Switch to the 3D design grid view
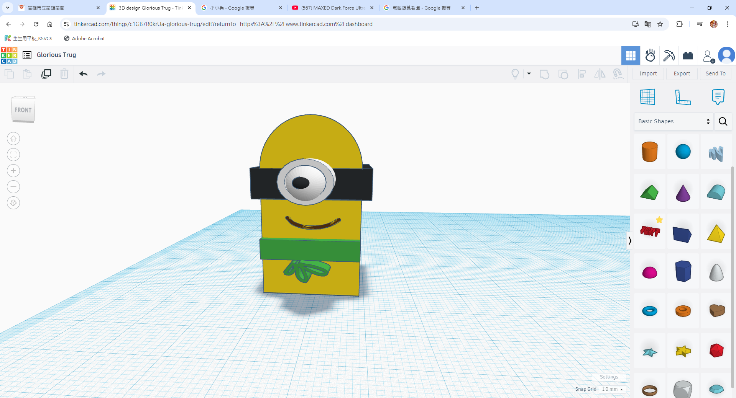 pos(631,56)
